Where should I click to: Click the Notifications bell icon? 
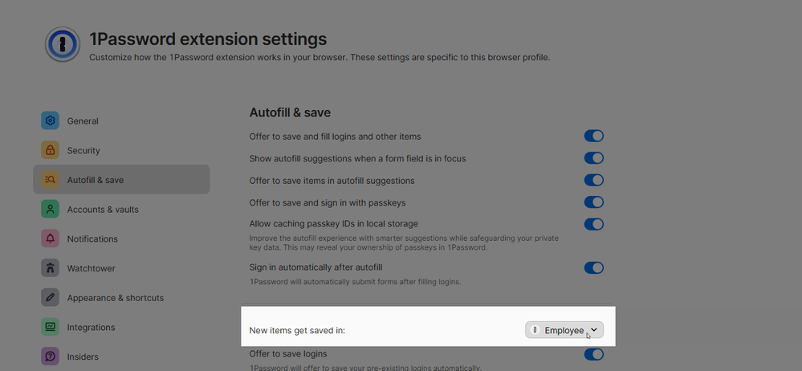(51, 238)
